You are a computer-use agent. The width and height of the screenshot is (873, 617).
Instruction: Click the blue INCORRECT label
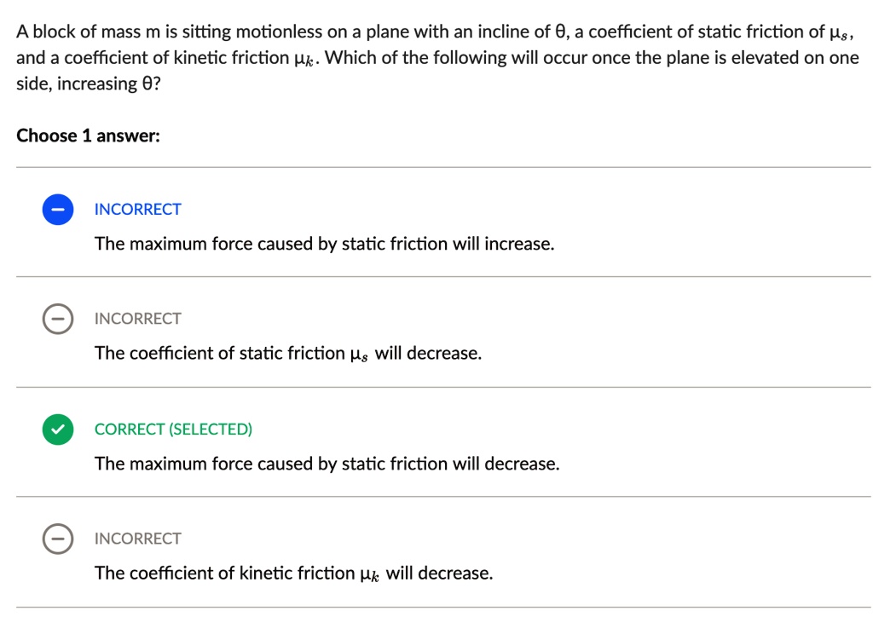click(137, 210)
